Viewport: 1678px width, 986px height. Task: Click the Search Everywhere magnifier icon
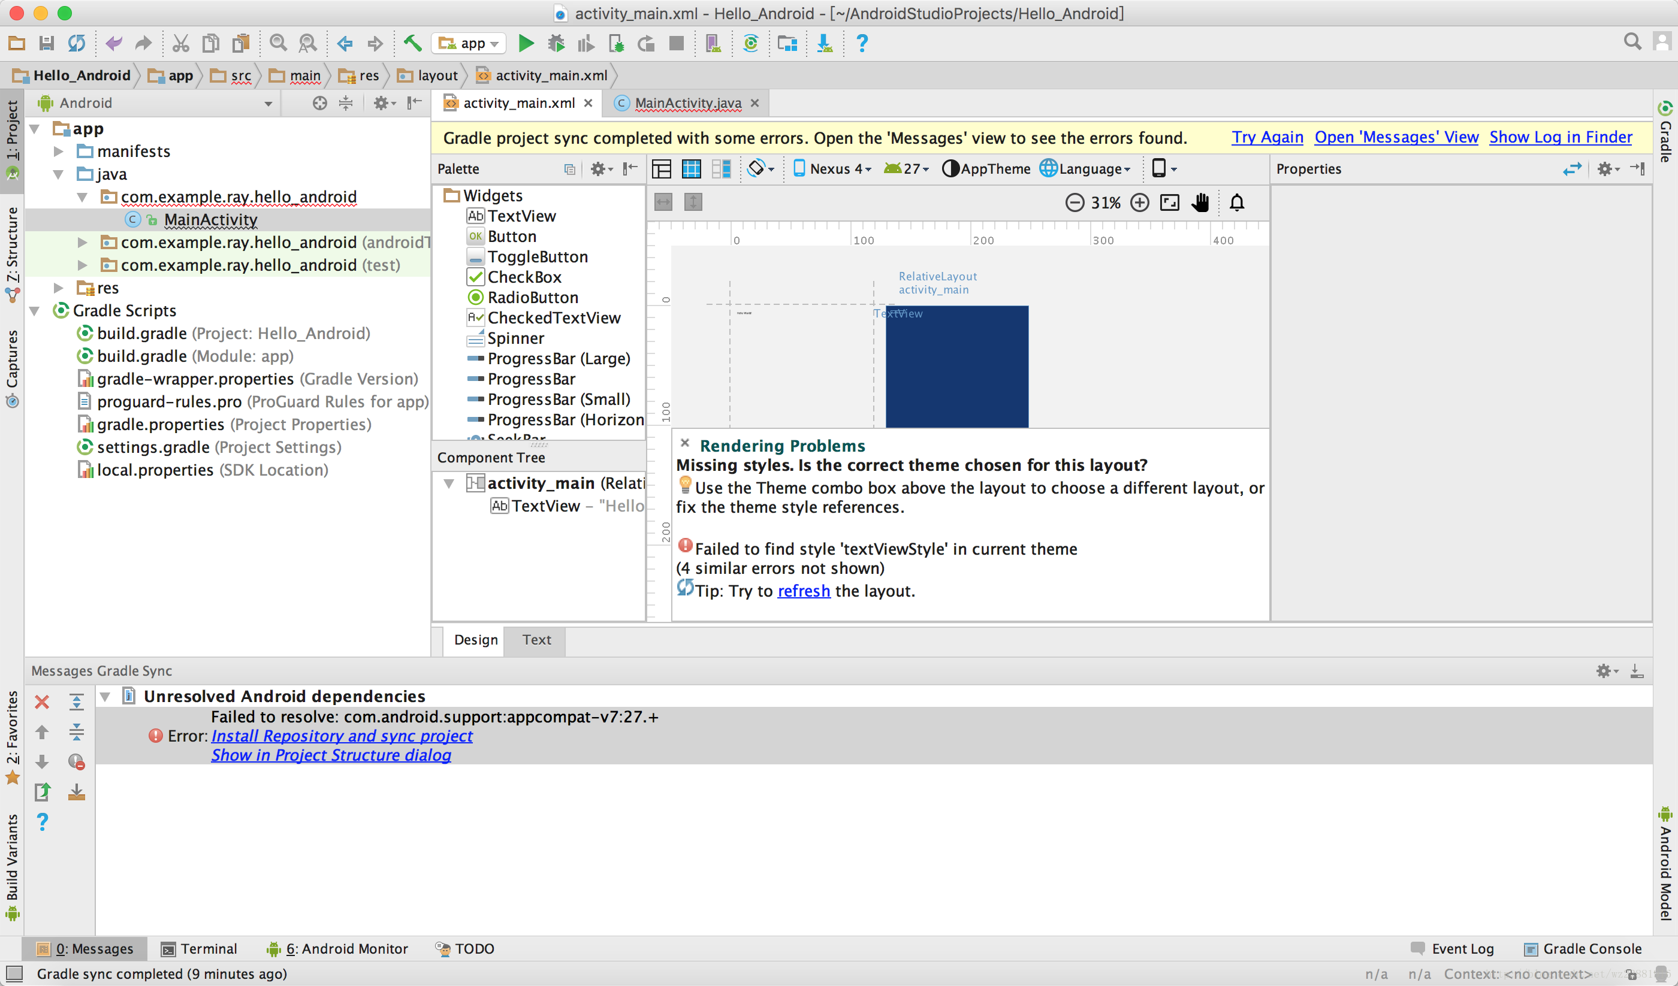[x=1632, y=42]
